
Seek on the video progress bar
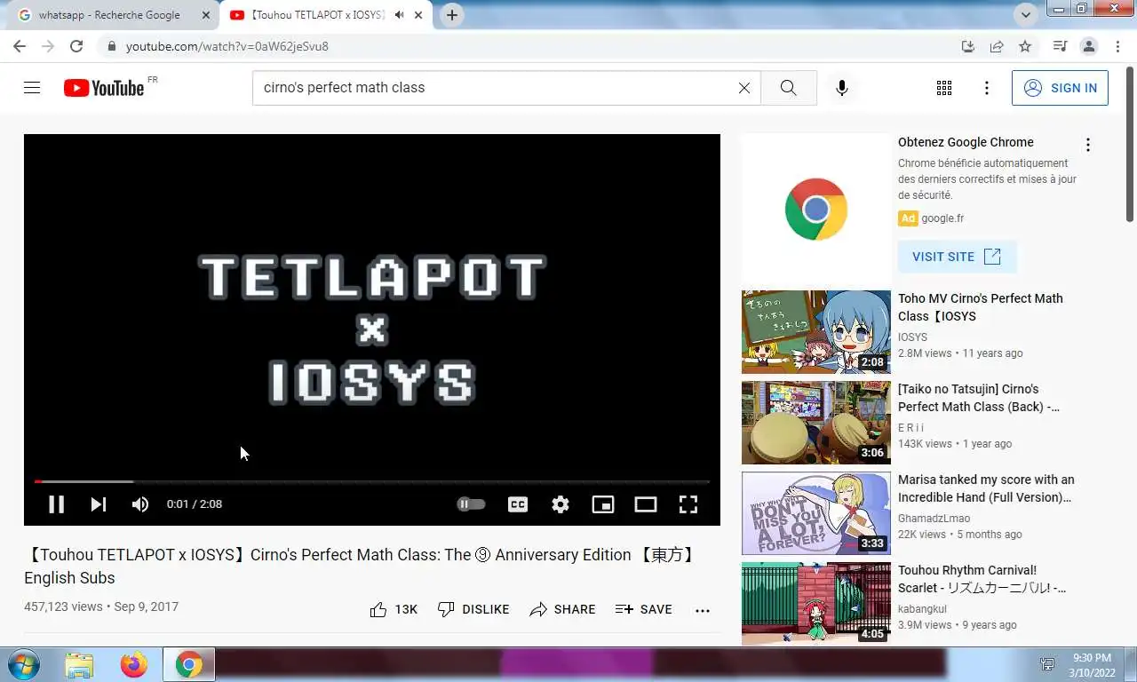(x=372, y=481)
